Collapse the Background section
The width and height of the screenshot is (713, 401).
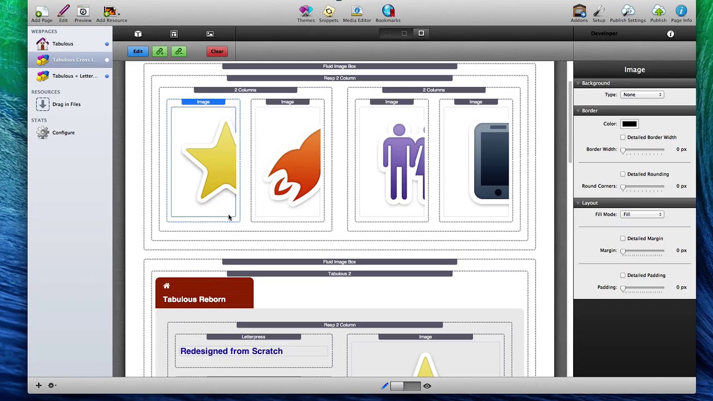[x=578, y=83]
